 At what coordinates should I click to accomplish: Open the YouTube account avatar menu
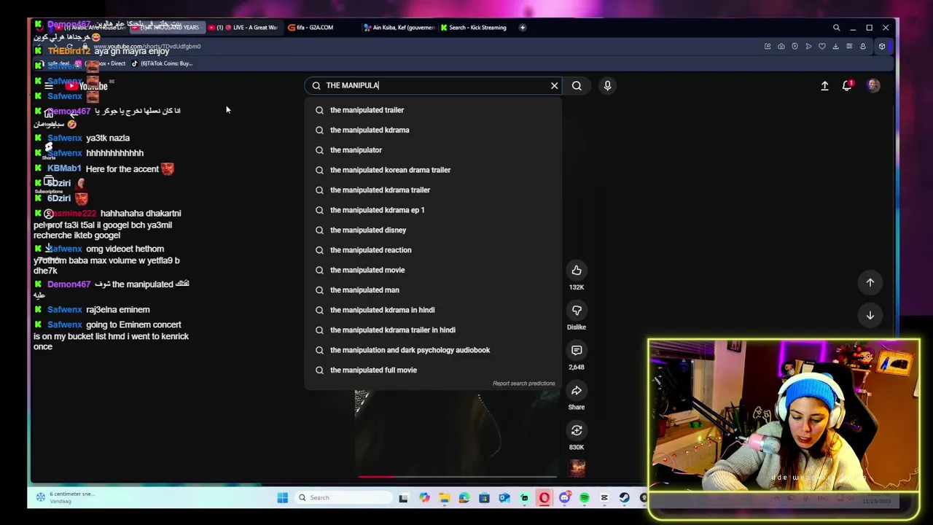coord(873,85)
